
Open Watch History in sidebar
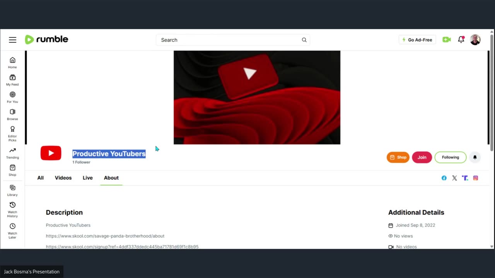[x=12, y=210]
